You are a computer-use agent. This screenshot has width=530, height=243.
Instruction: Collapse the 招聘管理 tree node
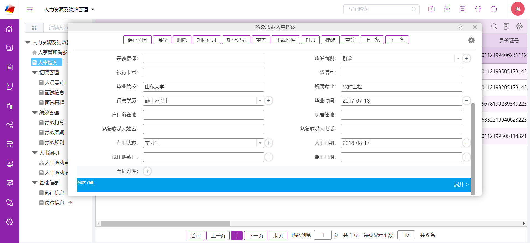pos(35,73)
